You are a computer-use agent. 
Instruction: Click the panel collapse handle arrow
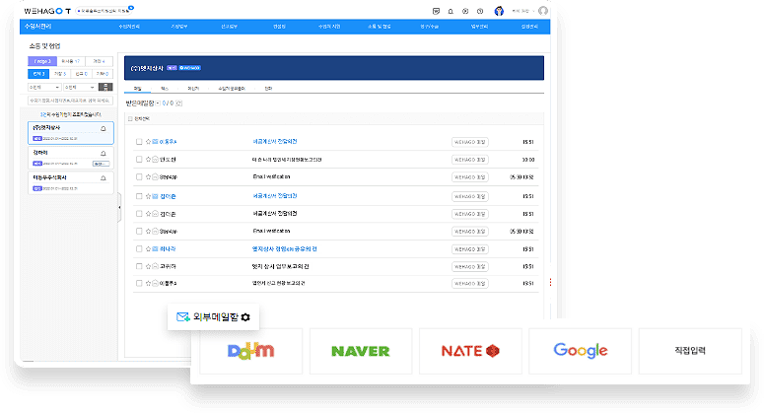pyautogui.click(x=119, y=207)
